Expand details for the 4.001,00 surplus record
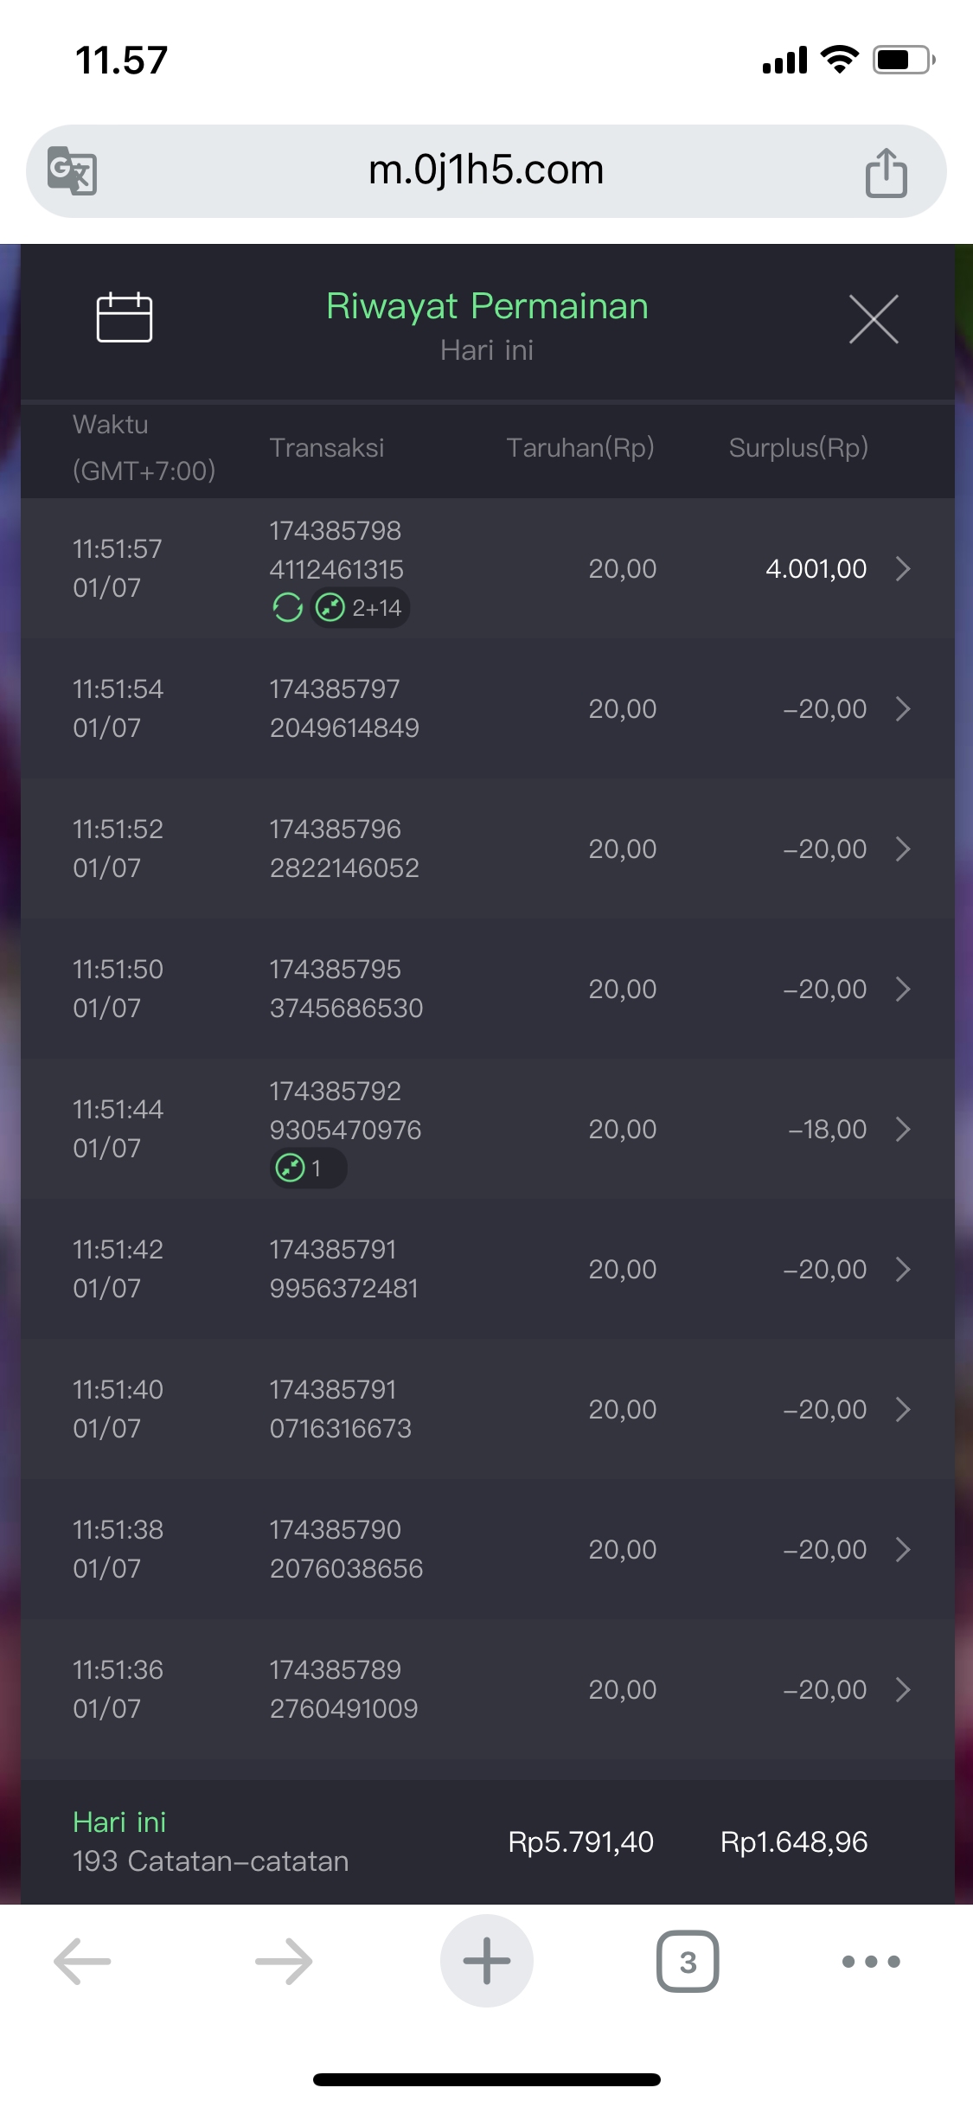The image size is (973, 2107). pos(903,568)
